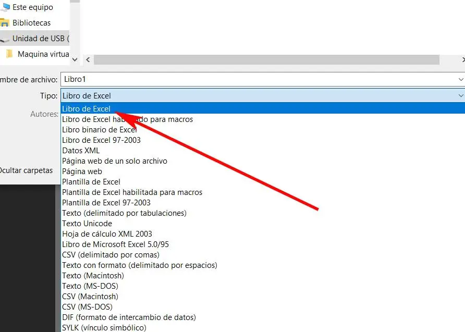Image resolution: width=465 pixels, height=332 pixels.
Task: Click the horizontal scrollbar thumb in the file list
Action: point(266,59)
